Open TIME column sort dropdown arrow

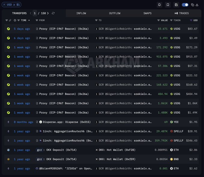pyautogui.click(x=29, y=20)
